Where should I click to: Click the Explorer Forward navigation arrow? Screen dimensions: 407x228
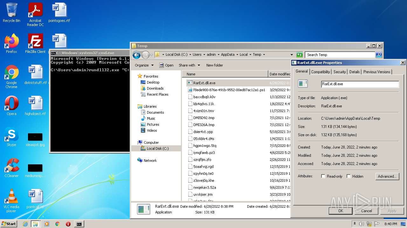[x=145, y=55]
